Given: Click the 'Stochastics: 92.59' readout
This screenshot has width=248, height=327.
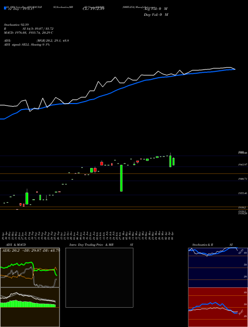Looking at the screenshot, I should [16, 25].
